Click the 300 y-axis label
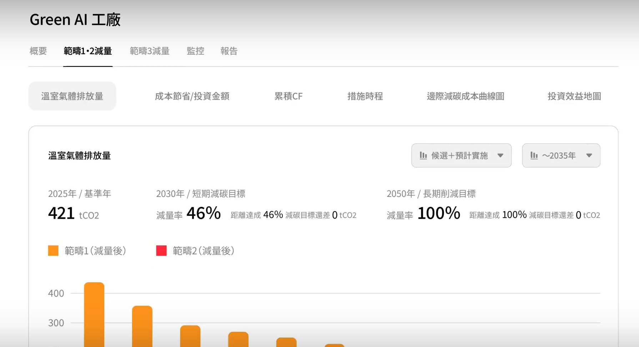Screen dimensions: 639x347 pos(56,323)
